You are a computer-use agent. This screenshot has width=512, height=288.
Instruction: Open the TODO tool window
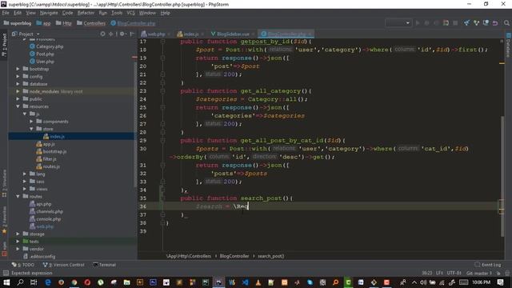(x=23, y=265)
